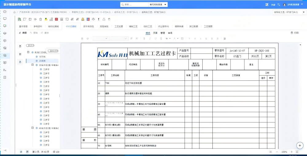Click the 打印 print button
This screenshot has width=307, height=156.
[x=295, y=33]
